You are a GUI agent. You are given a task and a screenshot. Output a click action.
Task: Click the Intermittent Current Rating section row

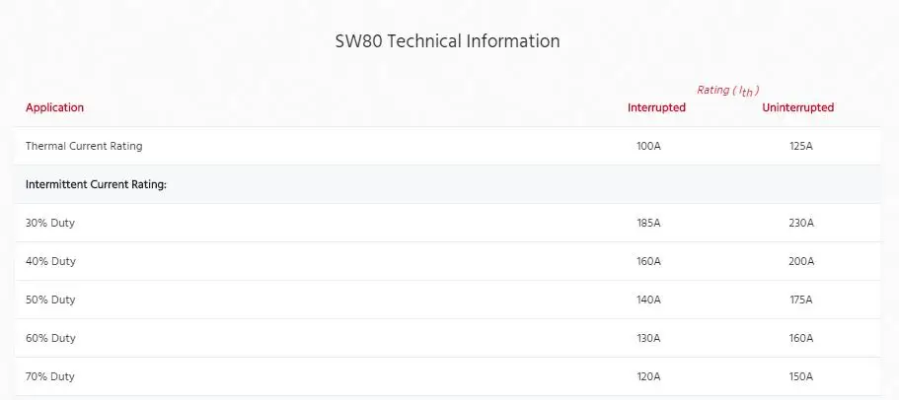96,184
